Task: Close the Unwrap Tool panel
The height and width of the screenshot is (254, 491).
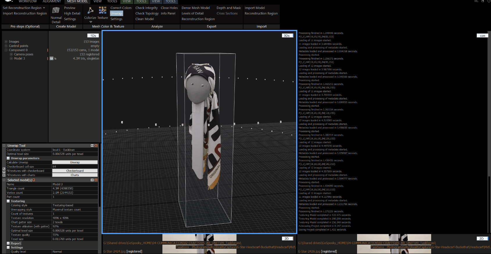Action: click(x=96, y=146)
